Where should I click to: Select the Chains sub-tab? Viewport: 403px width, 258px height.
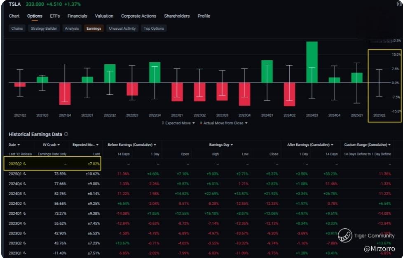coord(17,28)
